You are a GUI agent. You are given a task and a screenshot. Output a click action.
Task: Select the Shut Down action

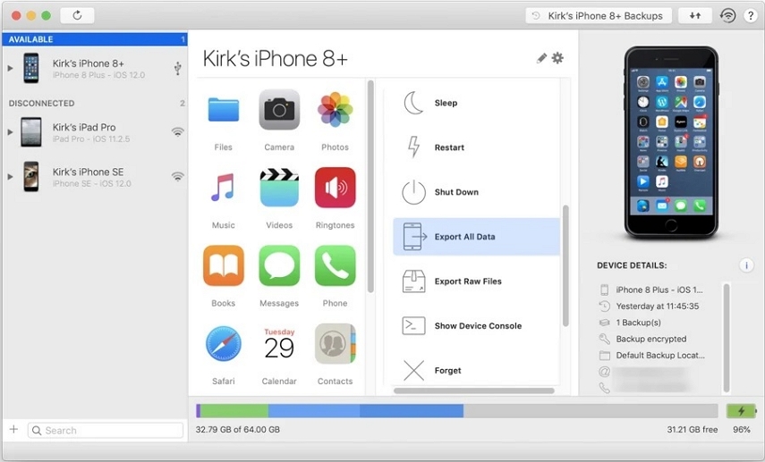pos(476,192)
